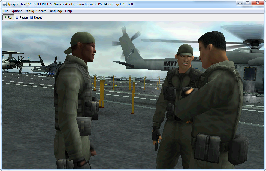Click the Run button with green arrow
This screenshot has width=266, height=171.
8,17
